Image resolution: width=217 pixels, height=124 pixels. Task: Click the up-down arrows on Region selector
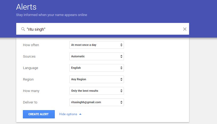[x=121, y=79]
